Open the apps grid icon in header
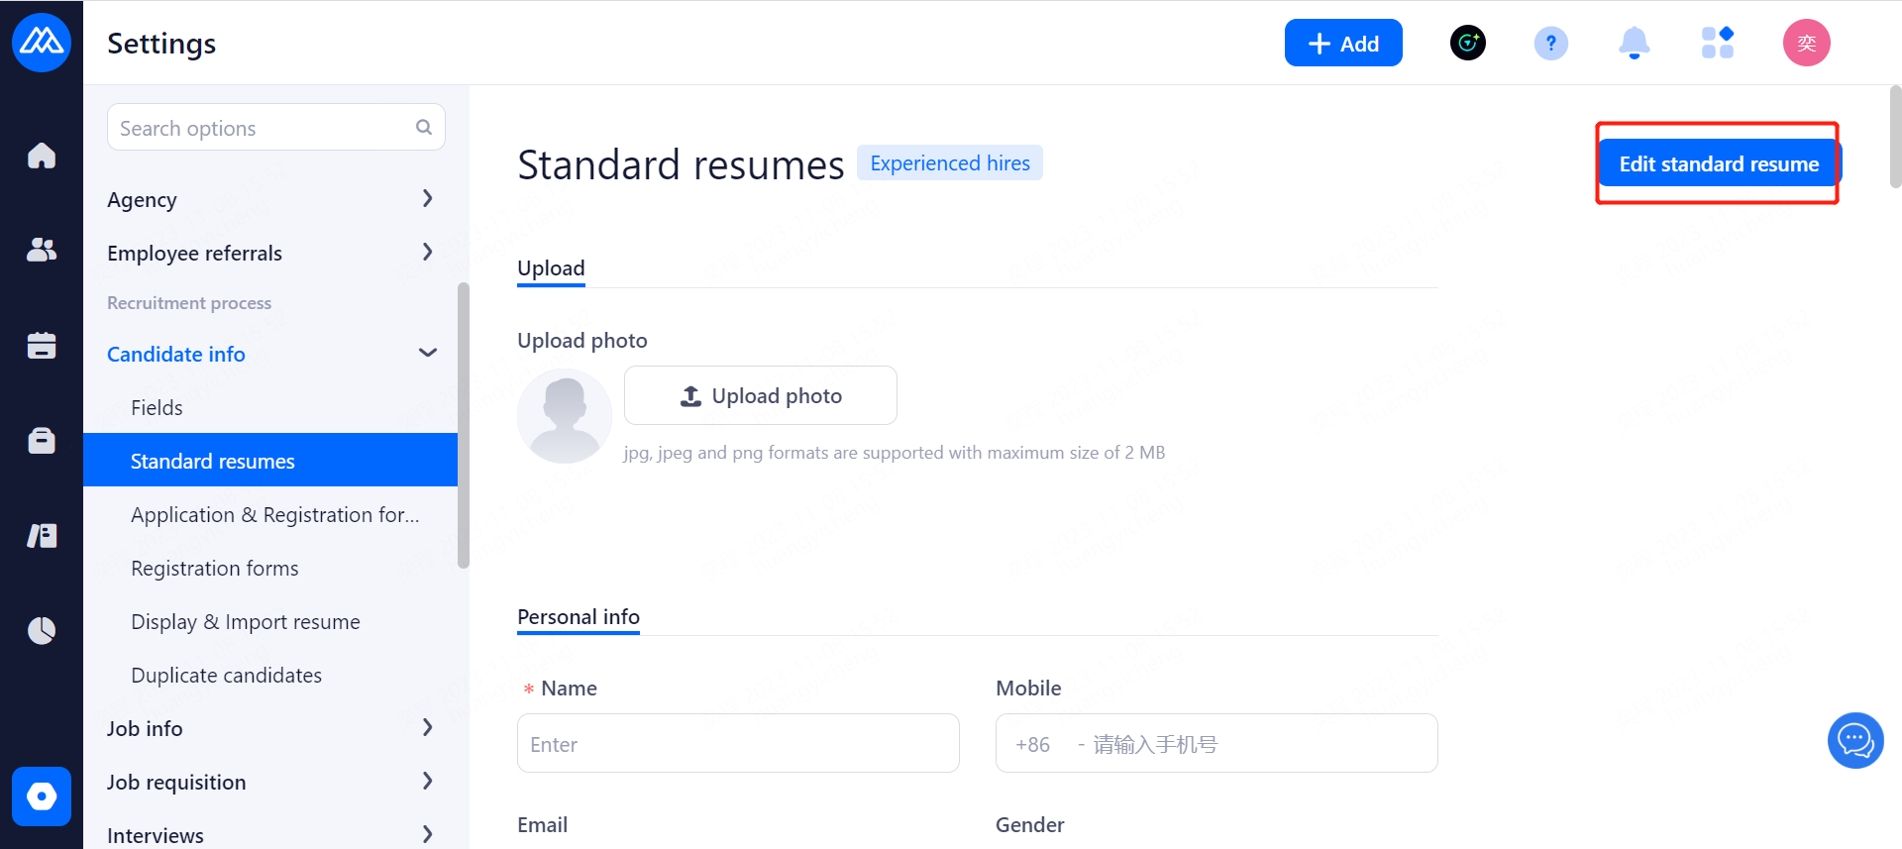1902x849 pixels. (x=1717, y=44)
